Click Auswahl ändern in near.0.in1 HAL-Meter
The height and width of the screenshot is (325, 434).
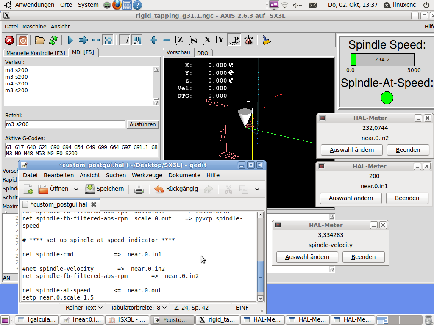point(351,198)
